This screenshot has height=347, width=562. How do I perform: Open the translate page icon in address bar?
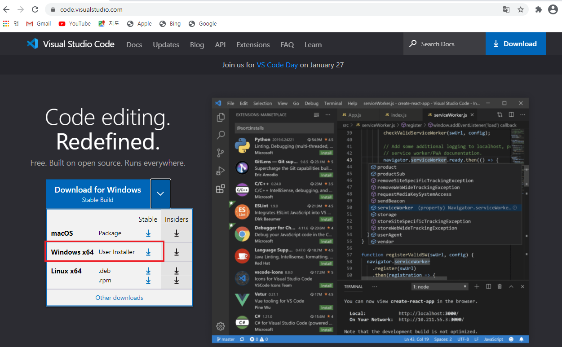click(x=506, y=9)
